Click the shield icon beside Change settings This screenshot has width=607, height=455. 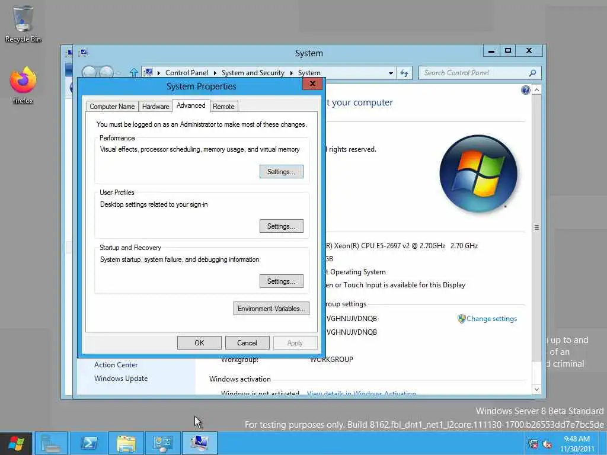(461, 318)
